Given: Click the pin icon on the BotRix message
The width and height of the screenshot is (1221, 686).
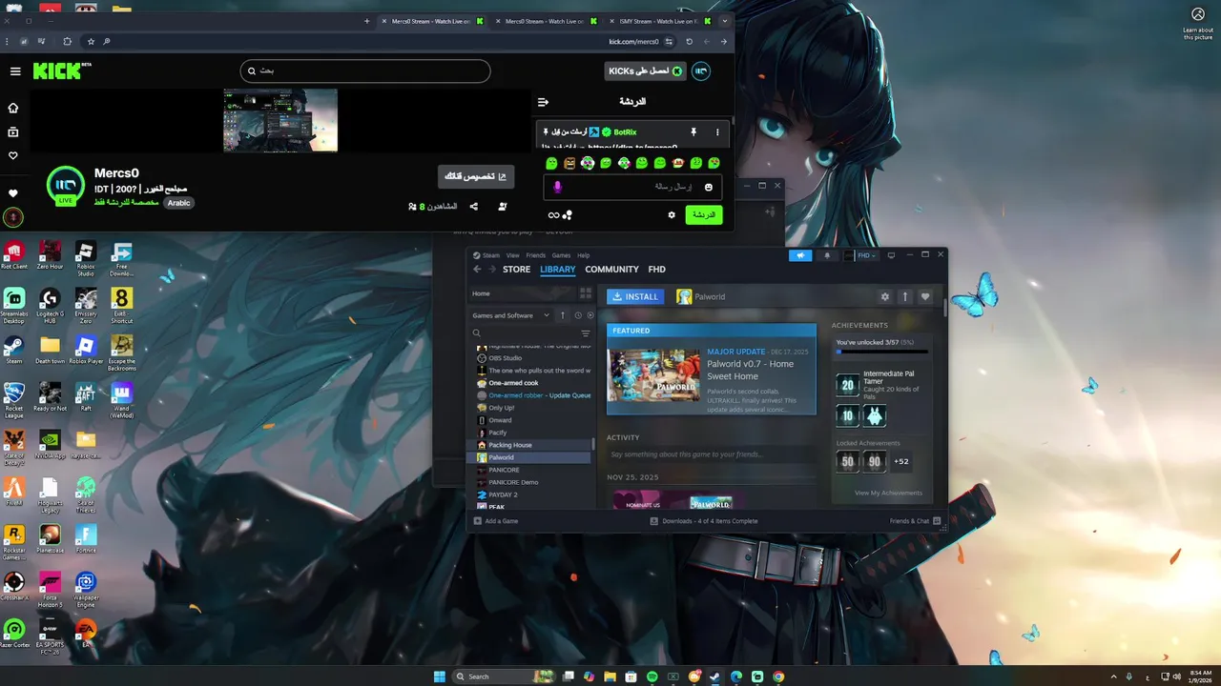Looking at the screenshot, I should point(693,131).
